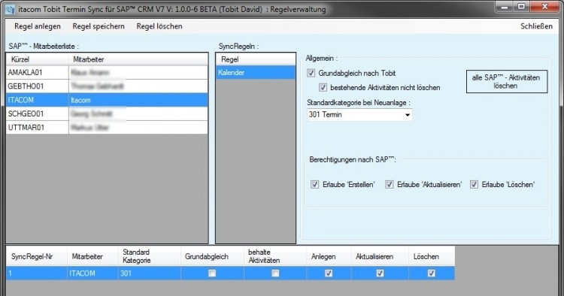This screenshot has height=296, width=564.
Task: Check Grundabgleich box in rule row 1
Action: tap(212, 273)
